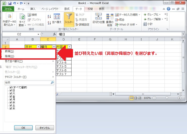Open 色で並べ替え(T) submenu
Screen dimensions: 187x134
point(29,61)
